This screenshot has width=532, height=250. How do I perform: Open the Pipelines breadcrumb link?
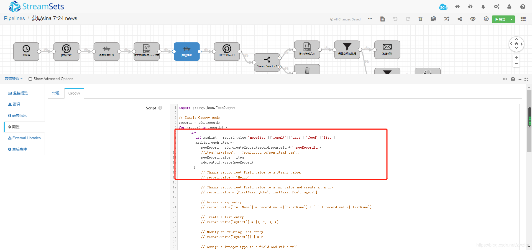(14, 18)
